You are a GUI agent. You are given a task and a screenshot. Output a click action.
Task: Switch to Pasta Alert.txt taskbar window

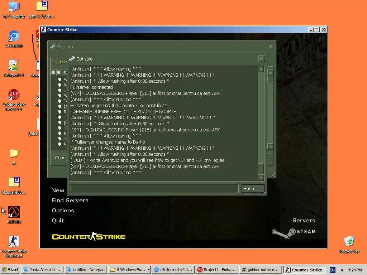(x=42, y=270)
